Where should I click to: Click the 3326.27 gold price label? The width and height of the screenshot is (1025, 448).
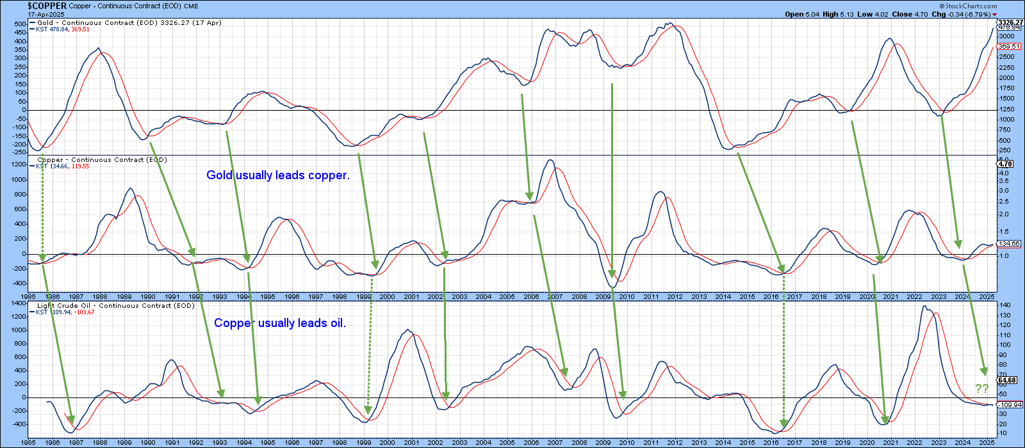coord(1010,22)
